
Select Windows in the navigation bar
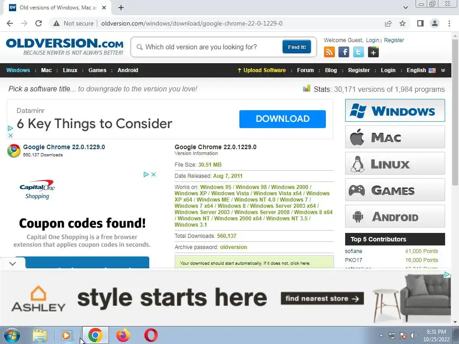[x=18, y=70]
